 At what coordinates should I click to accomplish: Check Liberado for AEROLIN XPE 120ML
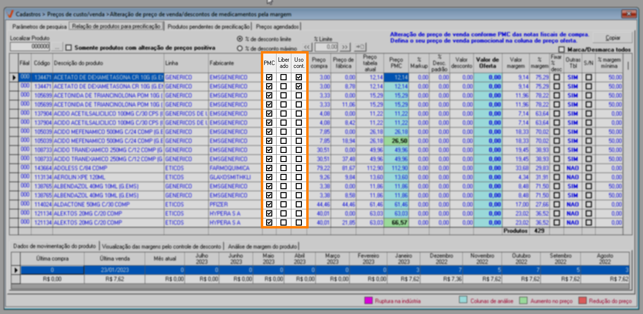pyautogui.click(x=284, y=177)
